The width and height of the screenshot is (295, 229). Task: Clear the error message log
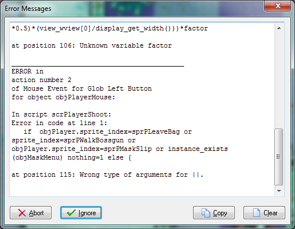(264, 212)
